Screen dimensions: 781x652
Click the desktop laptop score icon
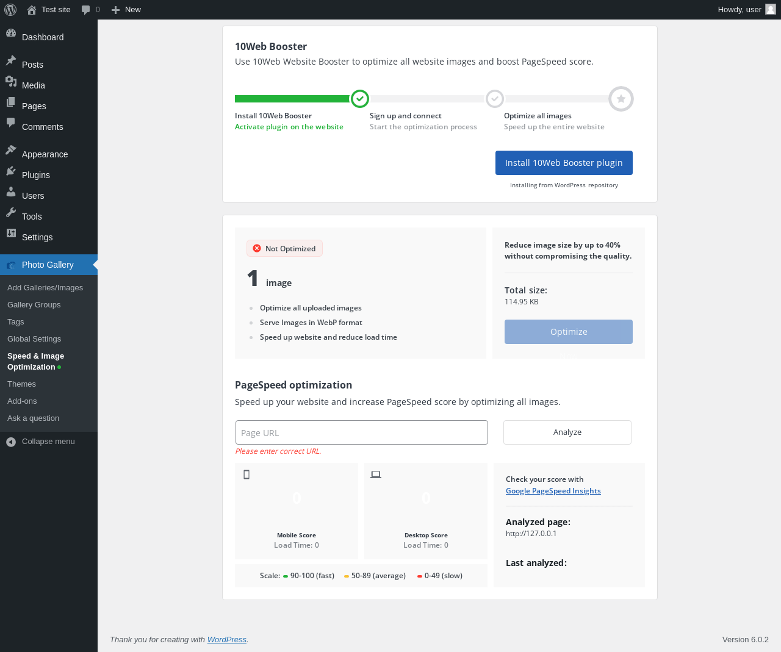pyautogui.click(x=376, y=475)
